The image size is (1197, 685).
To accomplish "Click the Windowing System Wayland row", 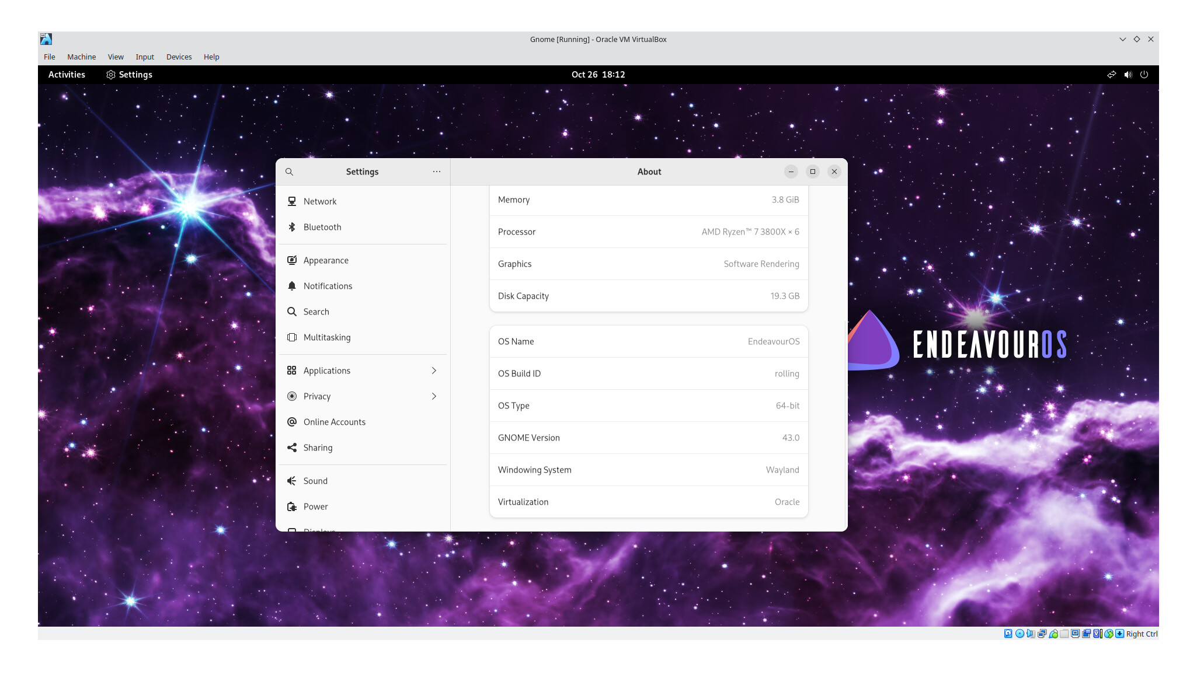I will point(649,470).
